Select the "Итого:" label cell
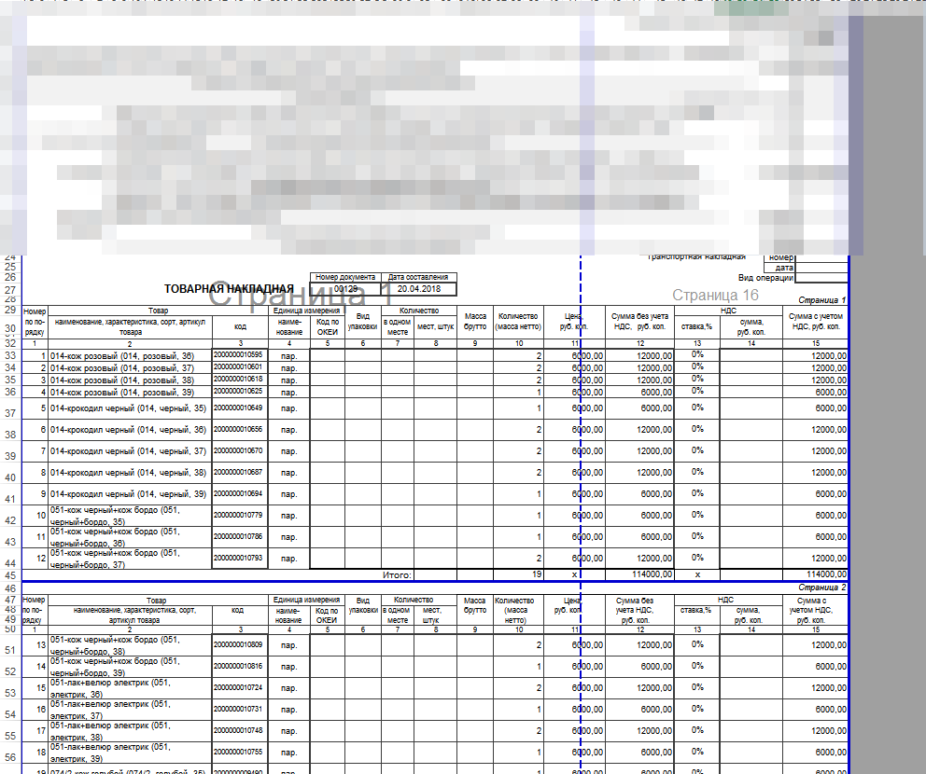 [x=398, y=575]
